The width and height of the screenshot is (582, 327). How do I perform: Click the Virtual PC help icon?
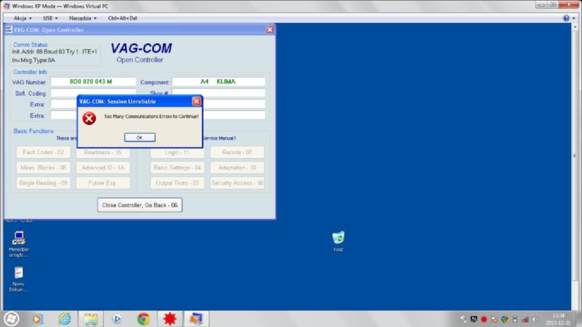(x=566, y=18)
